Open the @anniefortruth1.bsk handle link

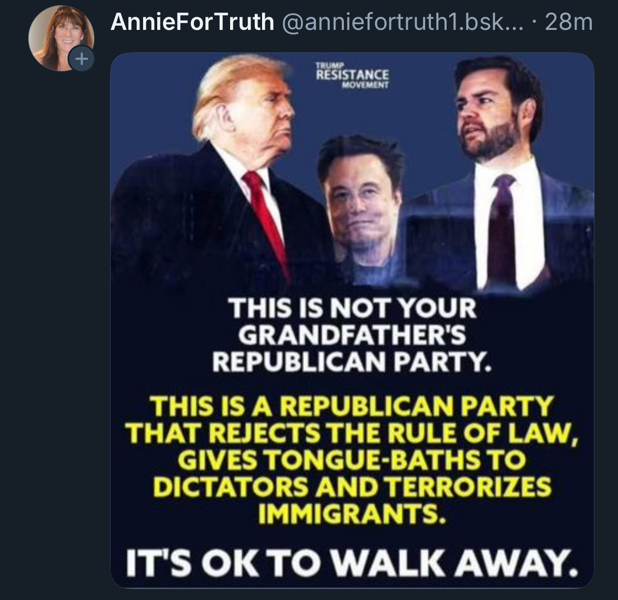click(403, 22)
